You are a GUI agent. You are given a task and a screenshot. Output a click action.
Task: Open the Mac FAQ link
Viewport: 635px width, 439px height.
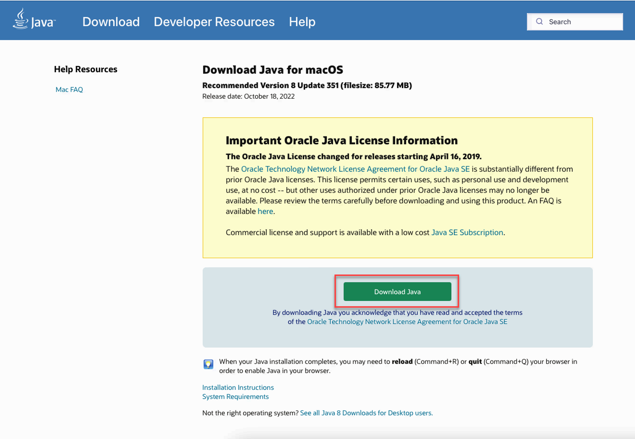click(69, 90)
